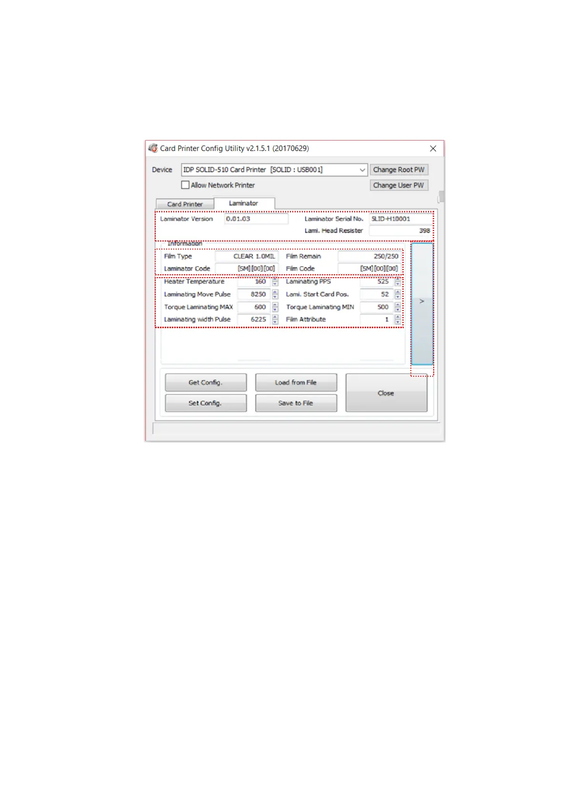Click the Heater Temperature value 160
Image resolution: width=567 pixels, height=802 pixels.
pyautogui.click(x=254, y=281)
